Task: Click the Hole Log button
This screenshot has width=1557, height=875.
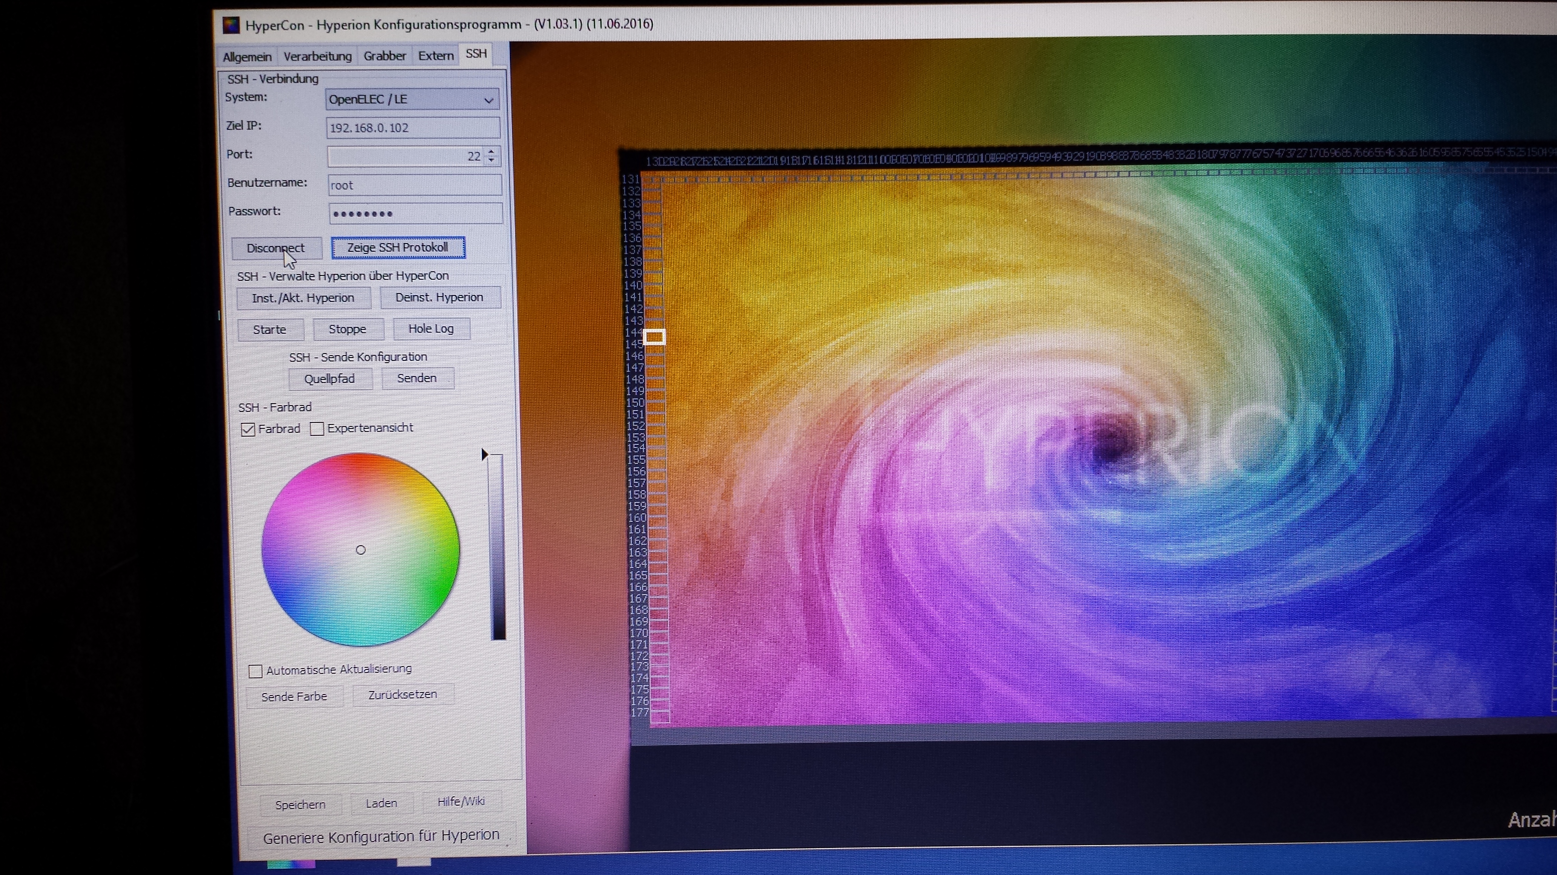Action: [431, 329]
